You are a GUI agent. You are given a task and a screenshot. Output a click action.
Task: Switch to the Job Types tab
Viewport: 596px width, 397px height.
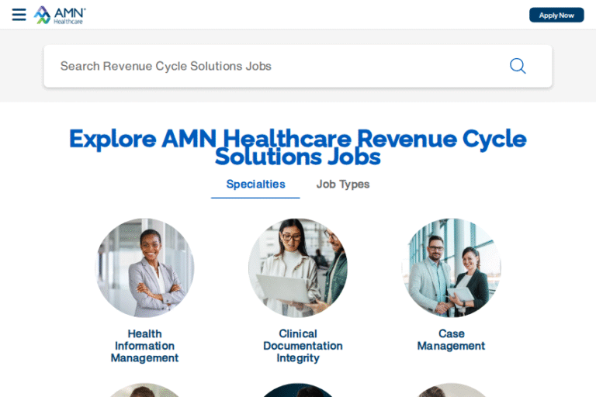tap(343, 184)
